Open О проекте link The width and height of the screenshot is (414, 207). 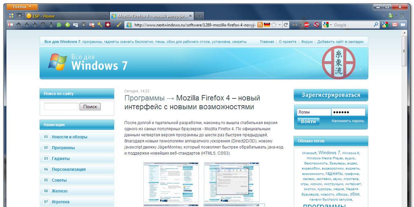(288, 42)
